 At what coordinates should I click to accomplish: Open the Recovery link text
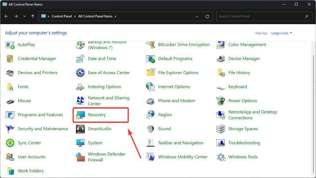[97, 115]
